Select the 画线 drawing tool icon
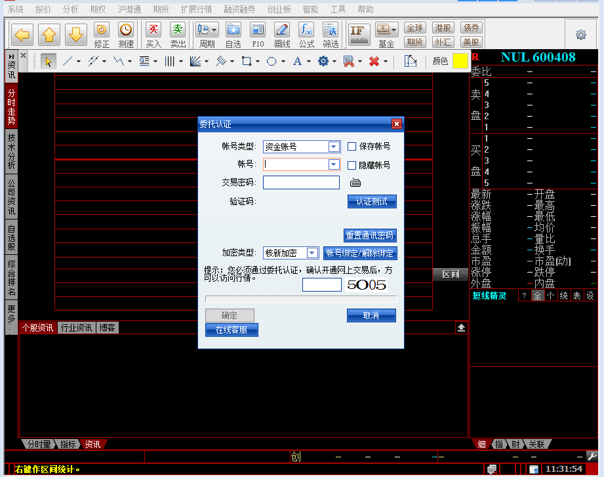 click(282, 34)
